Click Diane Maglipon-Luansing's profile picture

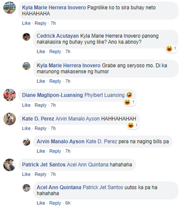[x=10, y=95]
